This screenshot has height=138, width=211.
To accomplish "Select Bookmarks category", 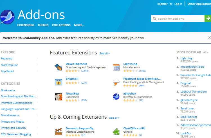I will [8, 90].
